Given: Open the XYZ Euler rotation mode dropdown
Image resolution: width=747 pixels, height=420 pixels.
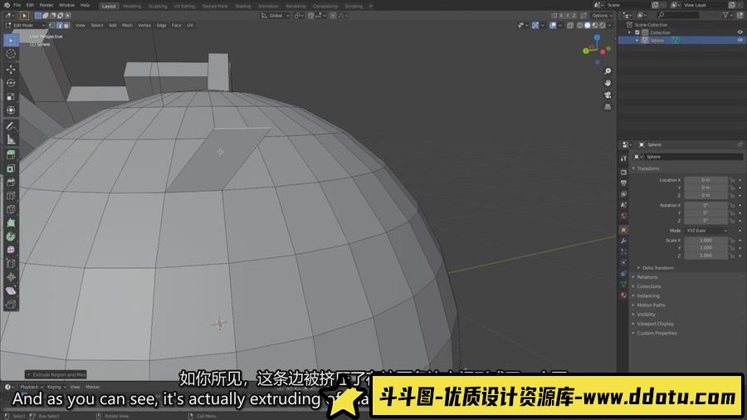Looking at the screenshot, I should pyautogui.click(x=706, y=231).
